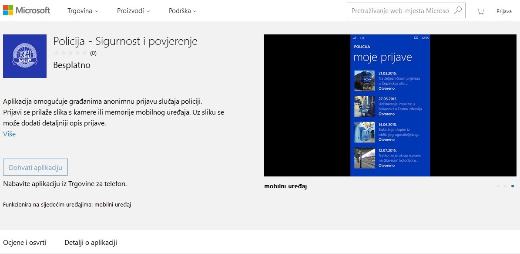
Task: Click the Dohvati aplikaciju button
Action: click(x=35, y=167)
